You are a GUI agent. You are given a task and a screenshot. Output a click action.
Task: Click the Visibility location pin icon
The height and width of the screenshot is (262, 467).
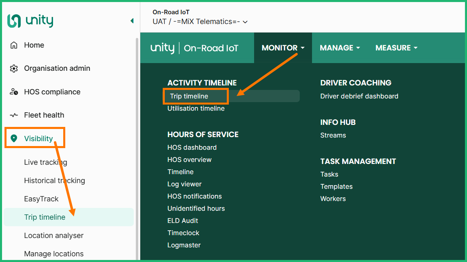(x=14, y=139)
